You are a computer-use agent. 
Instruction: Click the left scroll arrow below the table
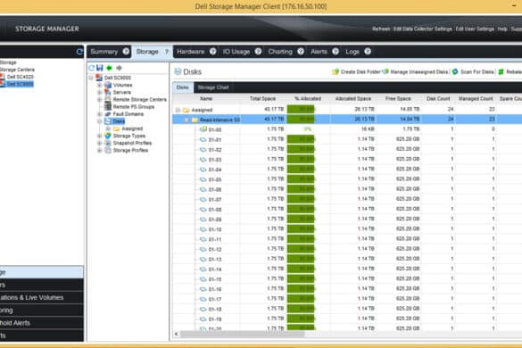click(176, 334)
